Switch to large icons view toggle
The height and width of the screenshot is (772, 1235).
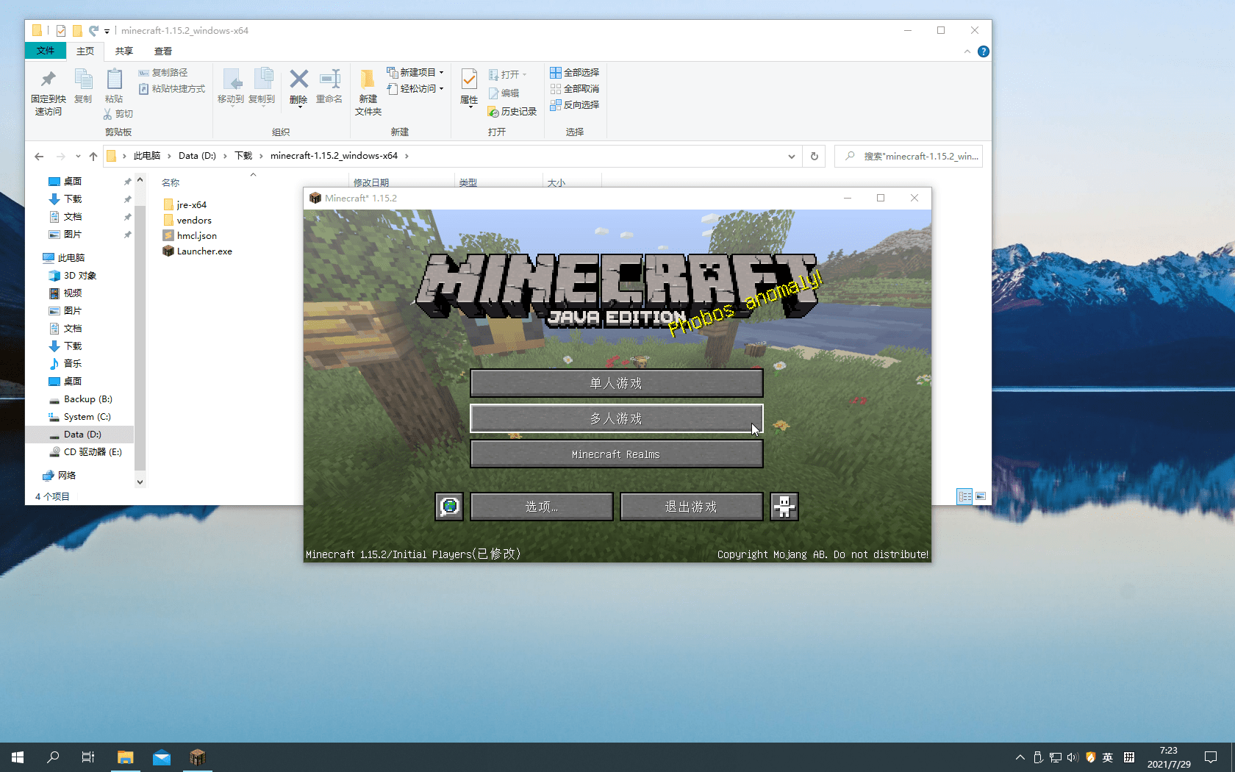(981, 496)
